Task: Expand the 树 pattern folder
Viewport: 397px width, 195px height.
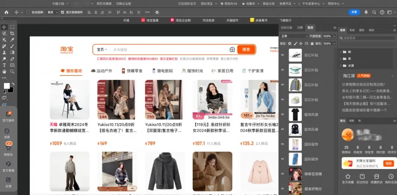Action: 341,52
